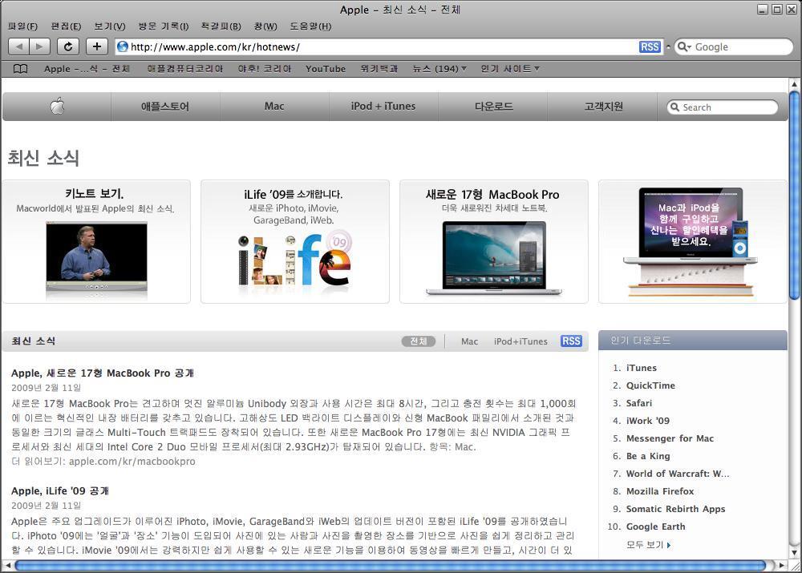Open the YouTube bookmark
Screen dimensions: 802x573
326,68
